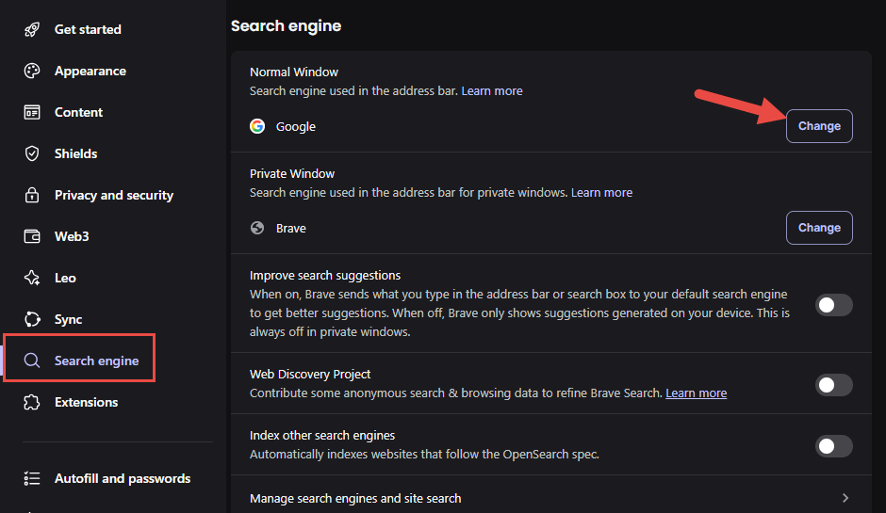The height and width of the screenshot is (513, 886).
Task: Click the Google logo icon
Action: 257,126
